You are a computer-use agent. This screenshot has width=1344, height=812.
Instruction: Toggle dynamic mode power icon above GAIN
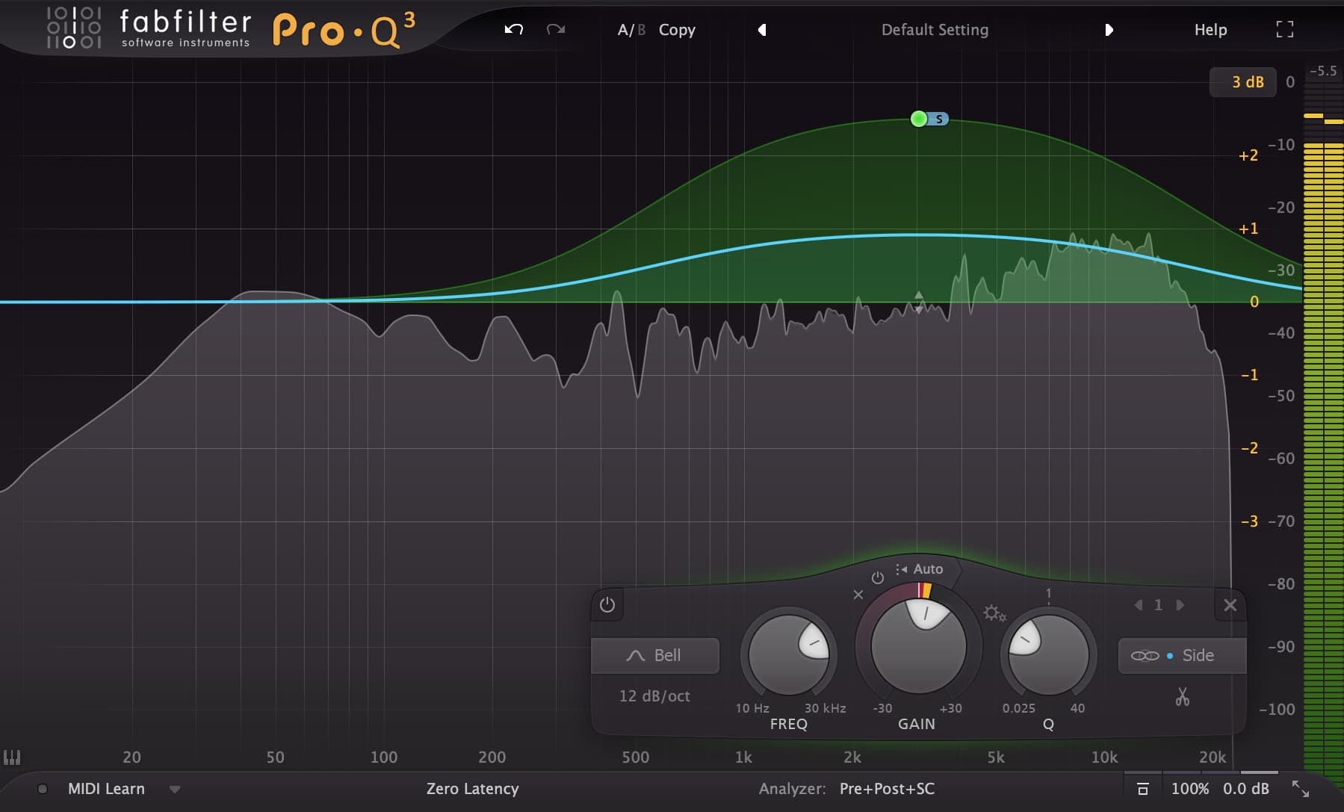click(878, 577)
